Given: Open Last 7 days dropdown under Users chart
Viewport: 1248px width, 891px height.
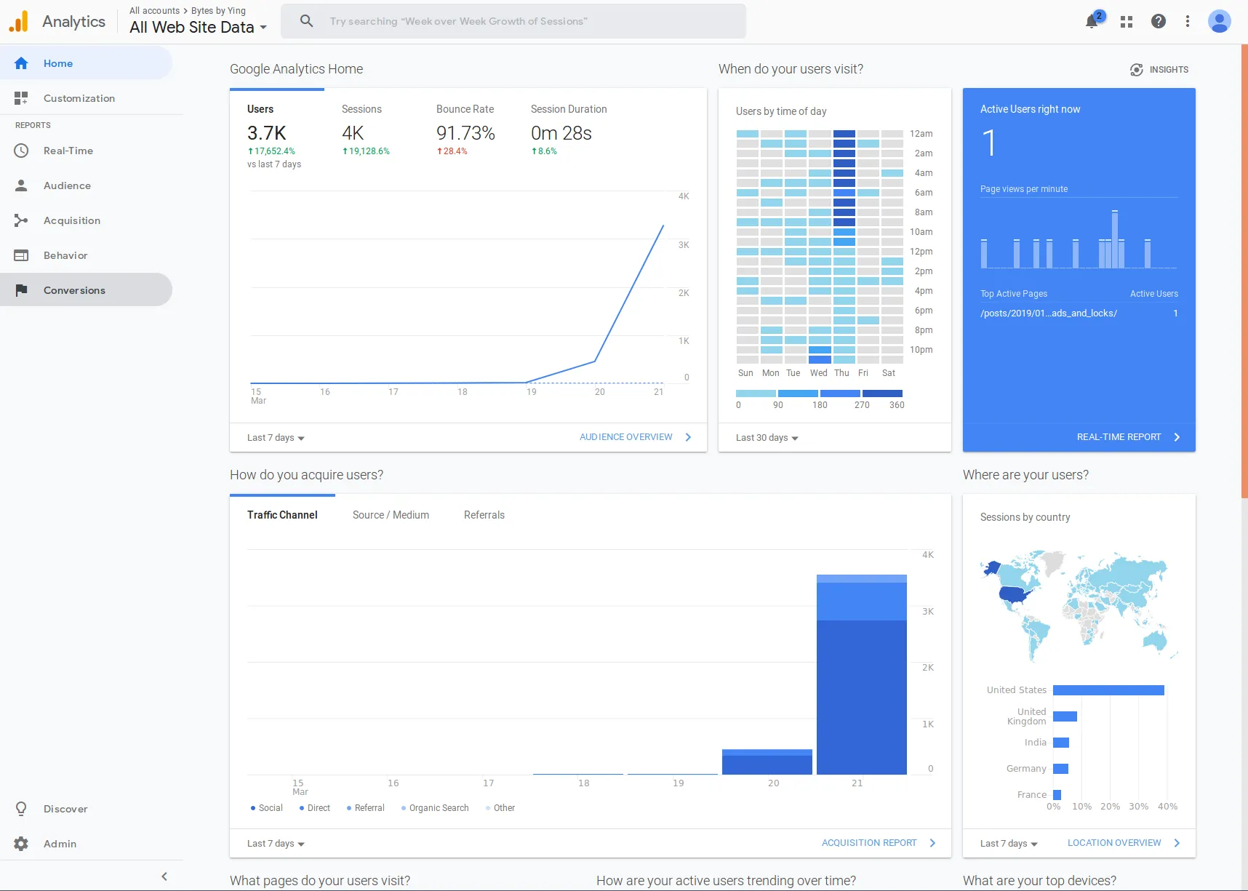Looking at the screenshot, I should click(x=276, y=438).
